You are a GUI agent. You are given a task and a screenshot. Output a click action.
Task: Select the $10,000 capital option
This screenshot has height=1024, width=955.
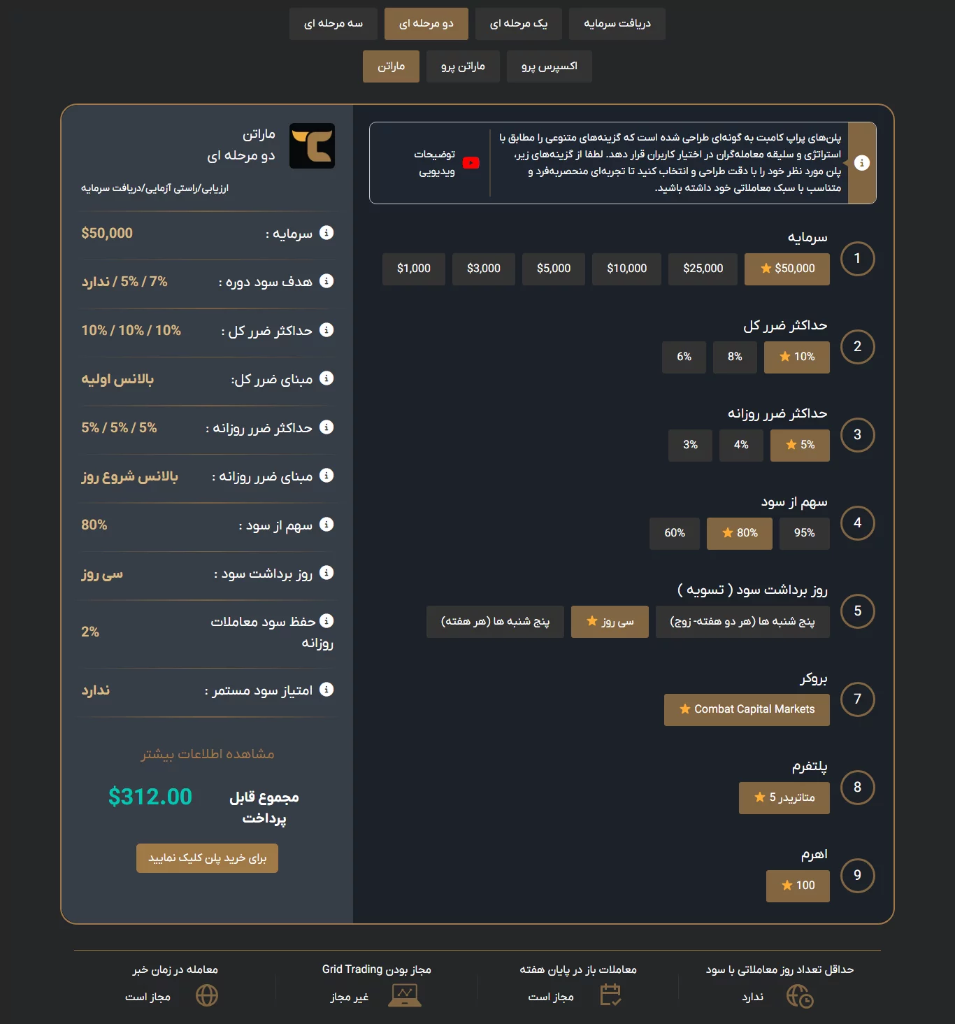pyautogui.click(x=626, y=269)
